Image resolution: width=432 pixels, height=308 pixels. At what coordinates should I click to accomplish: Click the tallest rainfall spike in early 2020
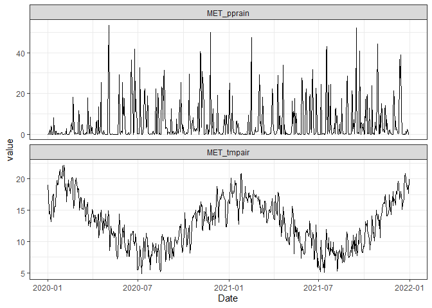coord(109,27)
